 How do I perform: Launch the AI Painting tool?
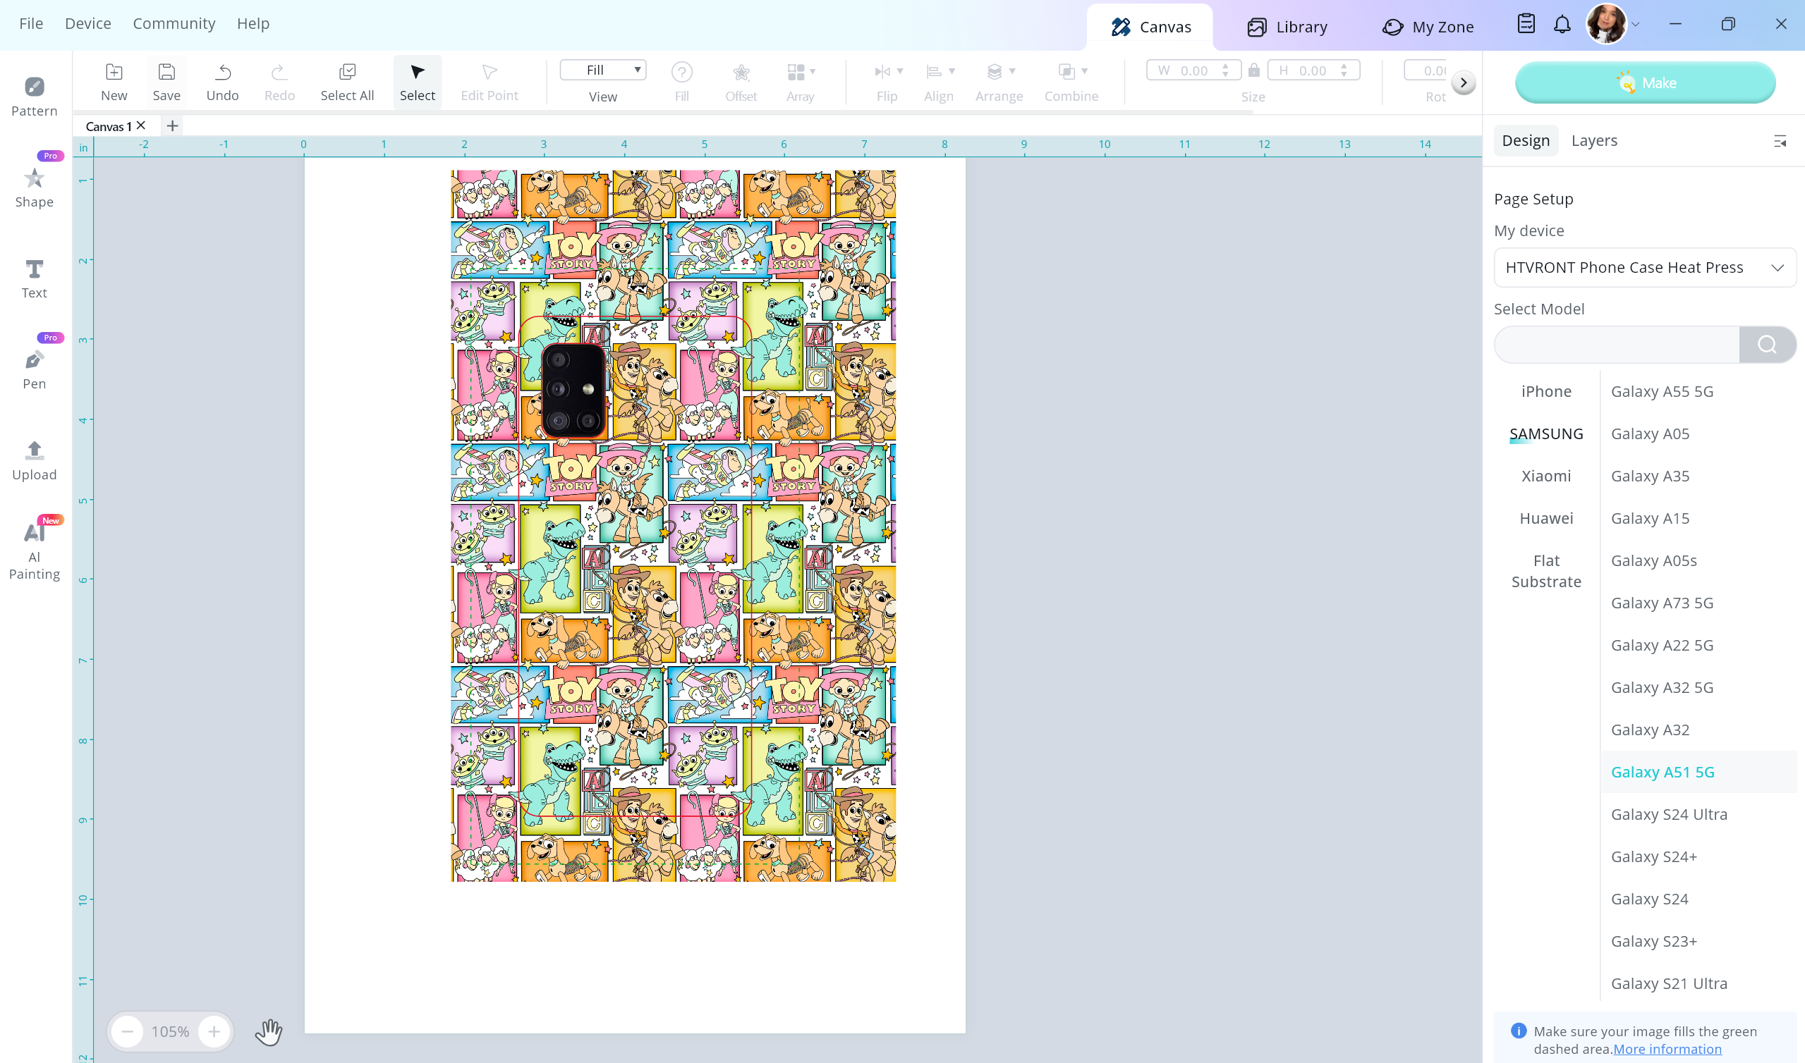coord(34,550)
